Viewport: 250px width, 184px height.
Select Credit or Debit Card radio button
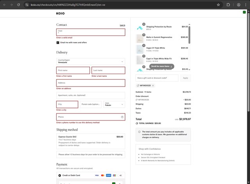click(60, 175)
